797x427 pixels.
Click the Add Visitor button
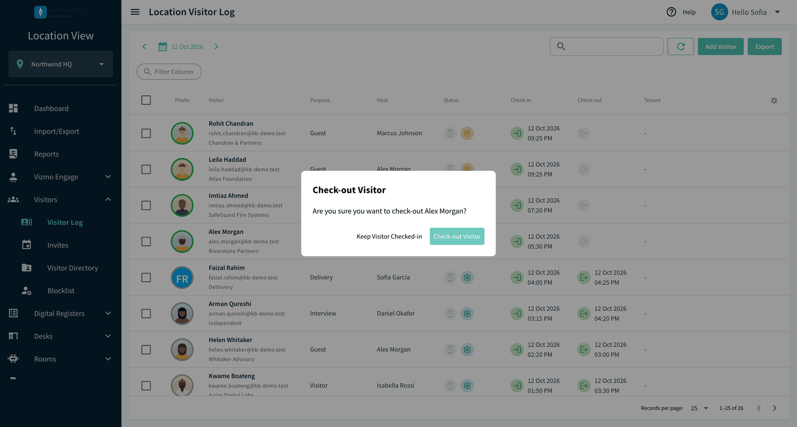click(x=721, y=47)
